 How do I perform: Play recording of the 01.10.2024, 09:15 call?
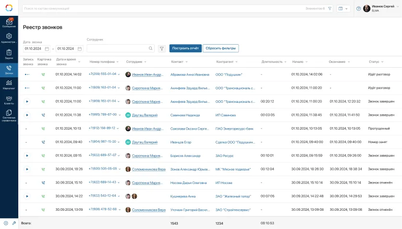pyautogui.click(x=27, y=156)
